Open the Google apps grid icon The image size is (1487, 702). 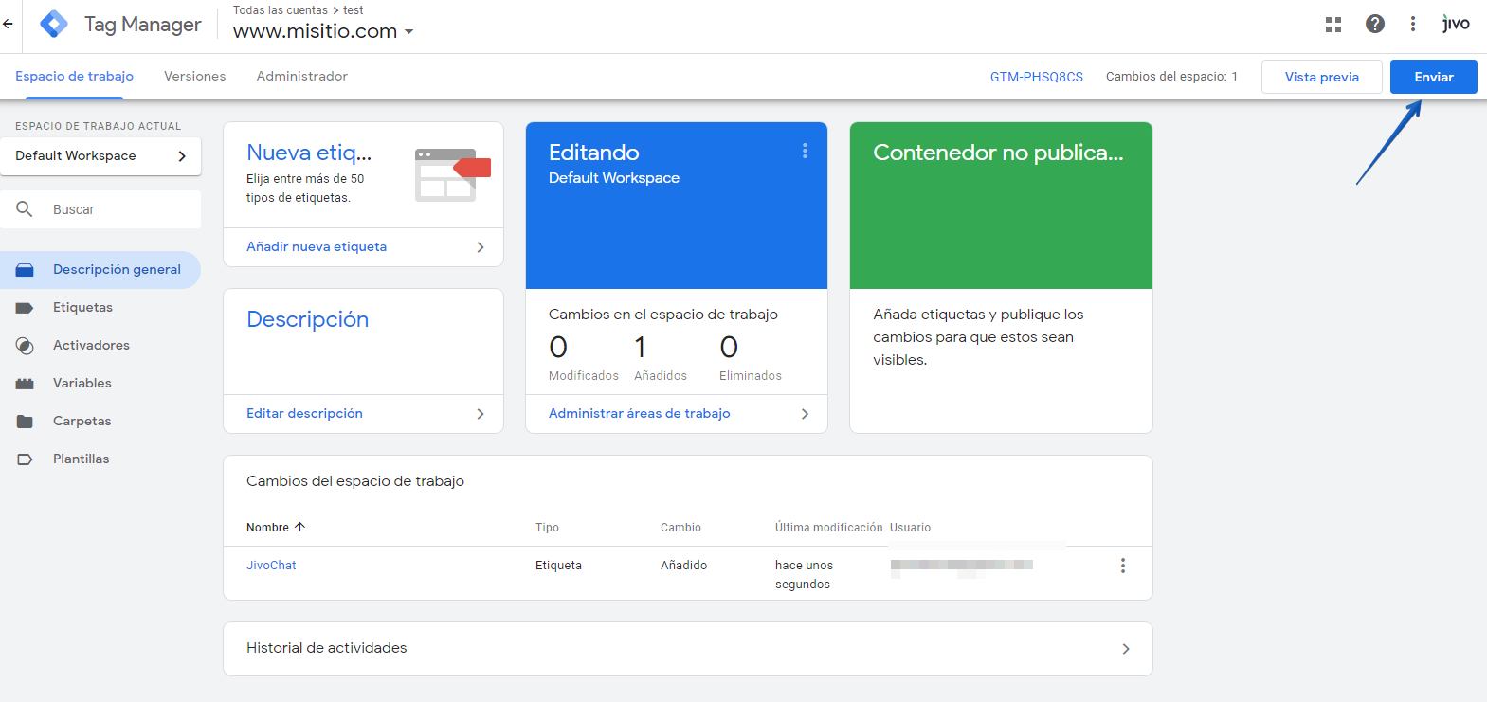point(1333,25)
